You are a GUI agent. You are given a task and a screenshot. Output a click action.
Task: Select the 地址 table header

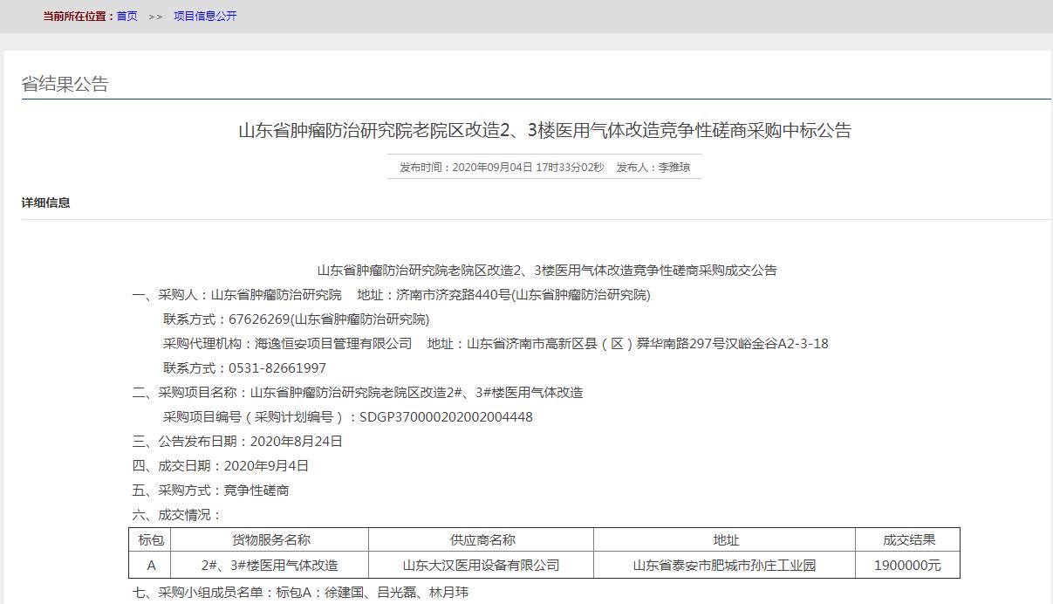coord(725,540)
